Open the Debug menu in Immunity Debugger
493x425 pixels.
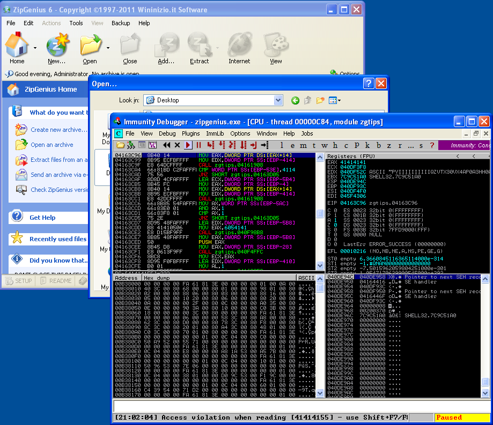(167, 133)
